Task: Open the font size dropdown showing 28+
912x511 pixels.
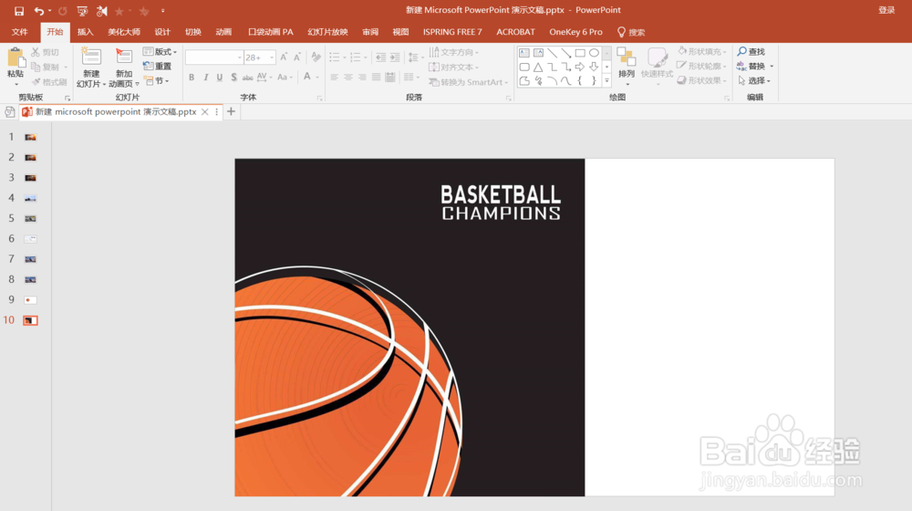Action: [x=272, y=57]
